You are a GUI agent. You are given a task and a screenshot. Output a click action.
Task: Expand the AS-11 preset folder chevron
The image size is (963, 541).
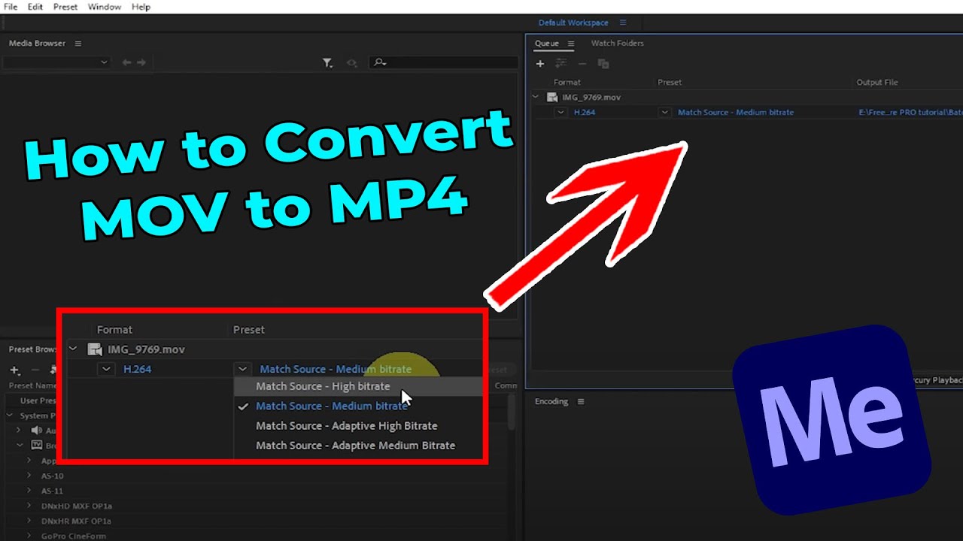(29, 491)
